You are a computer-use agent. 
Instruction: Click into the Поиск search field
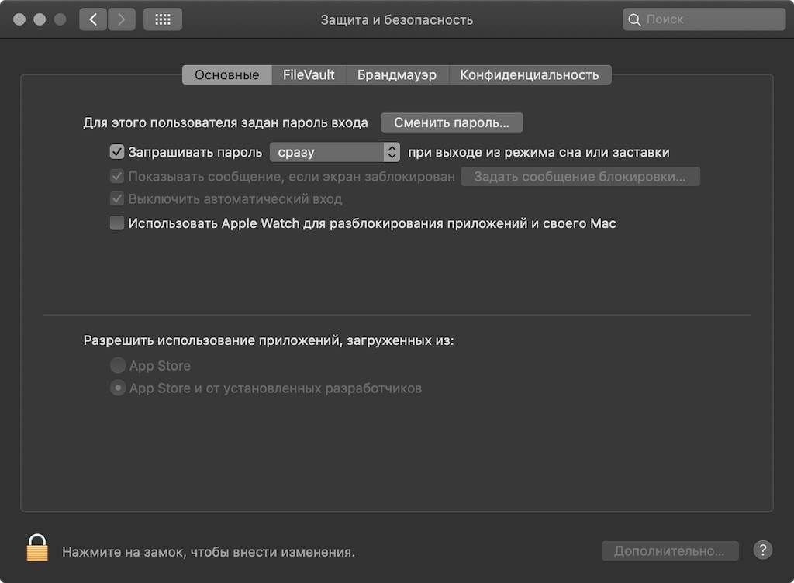point(704,19)
